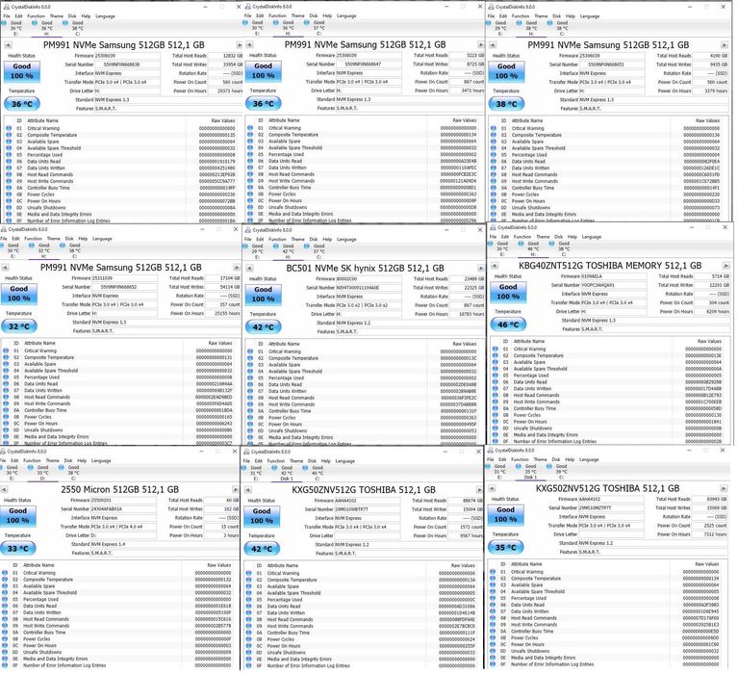
Task: Click Composite Temperature status orb in PM991 32 °C window
Action: point(6,357)
